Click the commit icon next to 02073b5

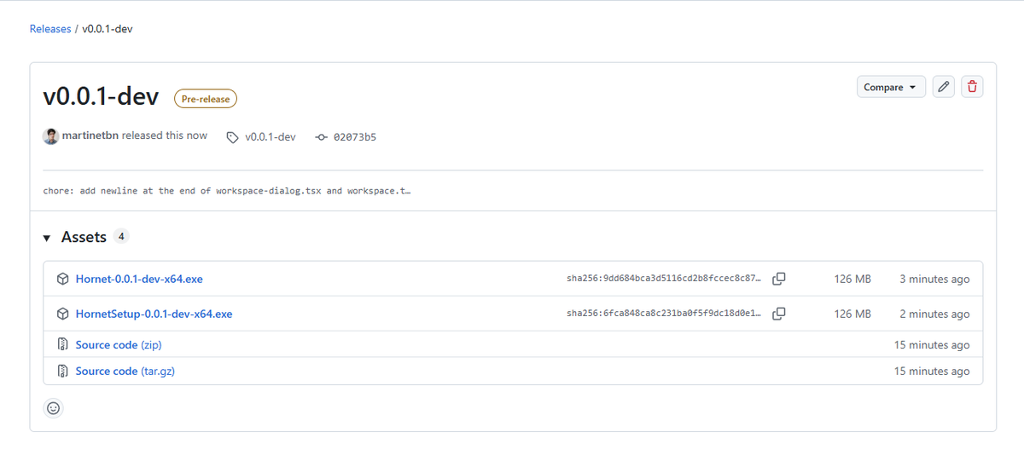(x=321, y=136)
